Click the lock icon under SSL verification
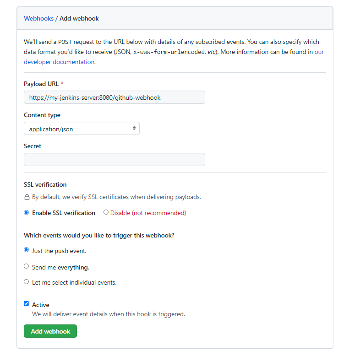Image resolution: width=349 pixels, height=356 pixels. pyautogui.click(x=27, y=197)
